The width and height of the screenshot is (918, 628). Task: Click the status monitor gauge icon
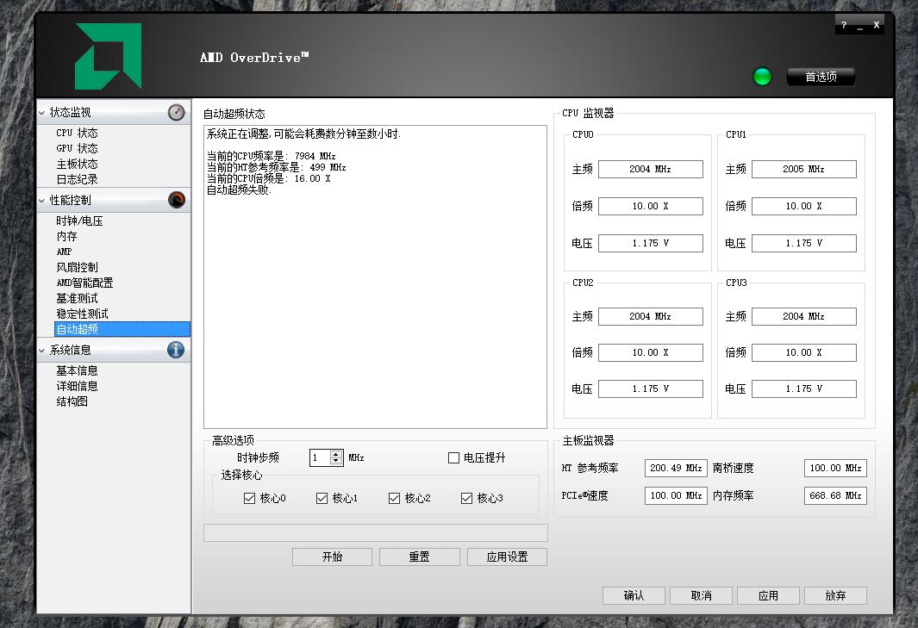coord(176,112)
